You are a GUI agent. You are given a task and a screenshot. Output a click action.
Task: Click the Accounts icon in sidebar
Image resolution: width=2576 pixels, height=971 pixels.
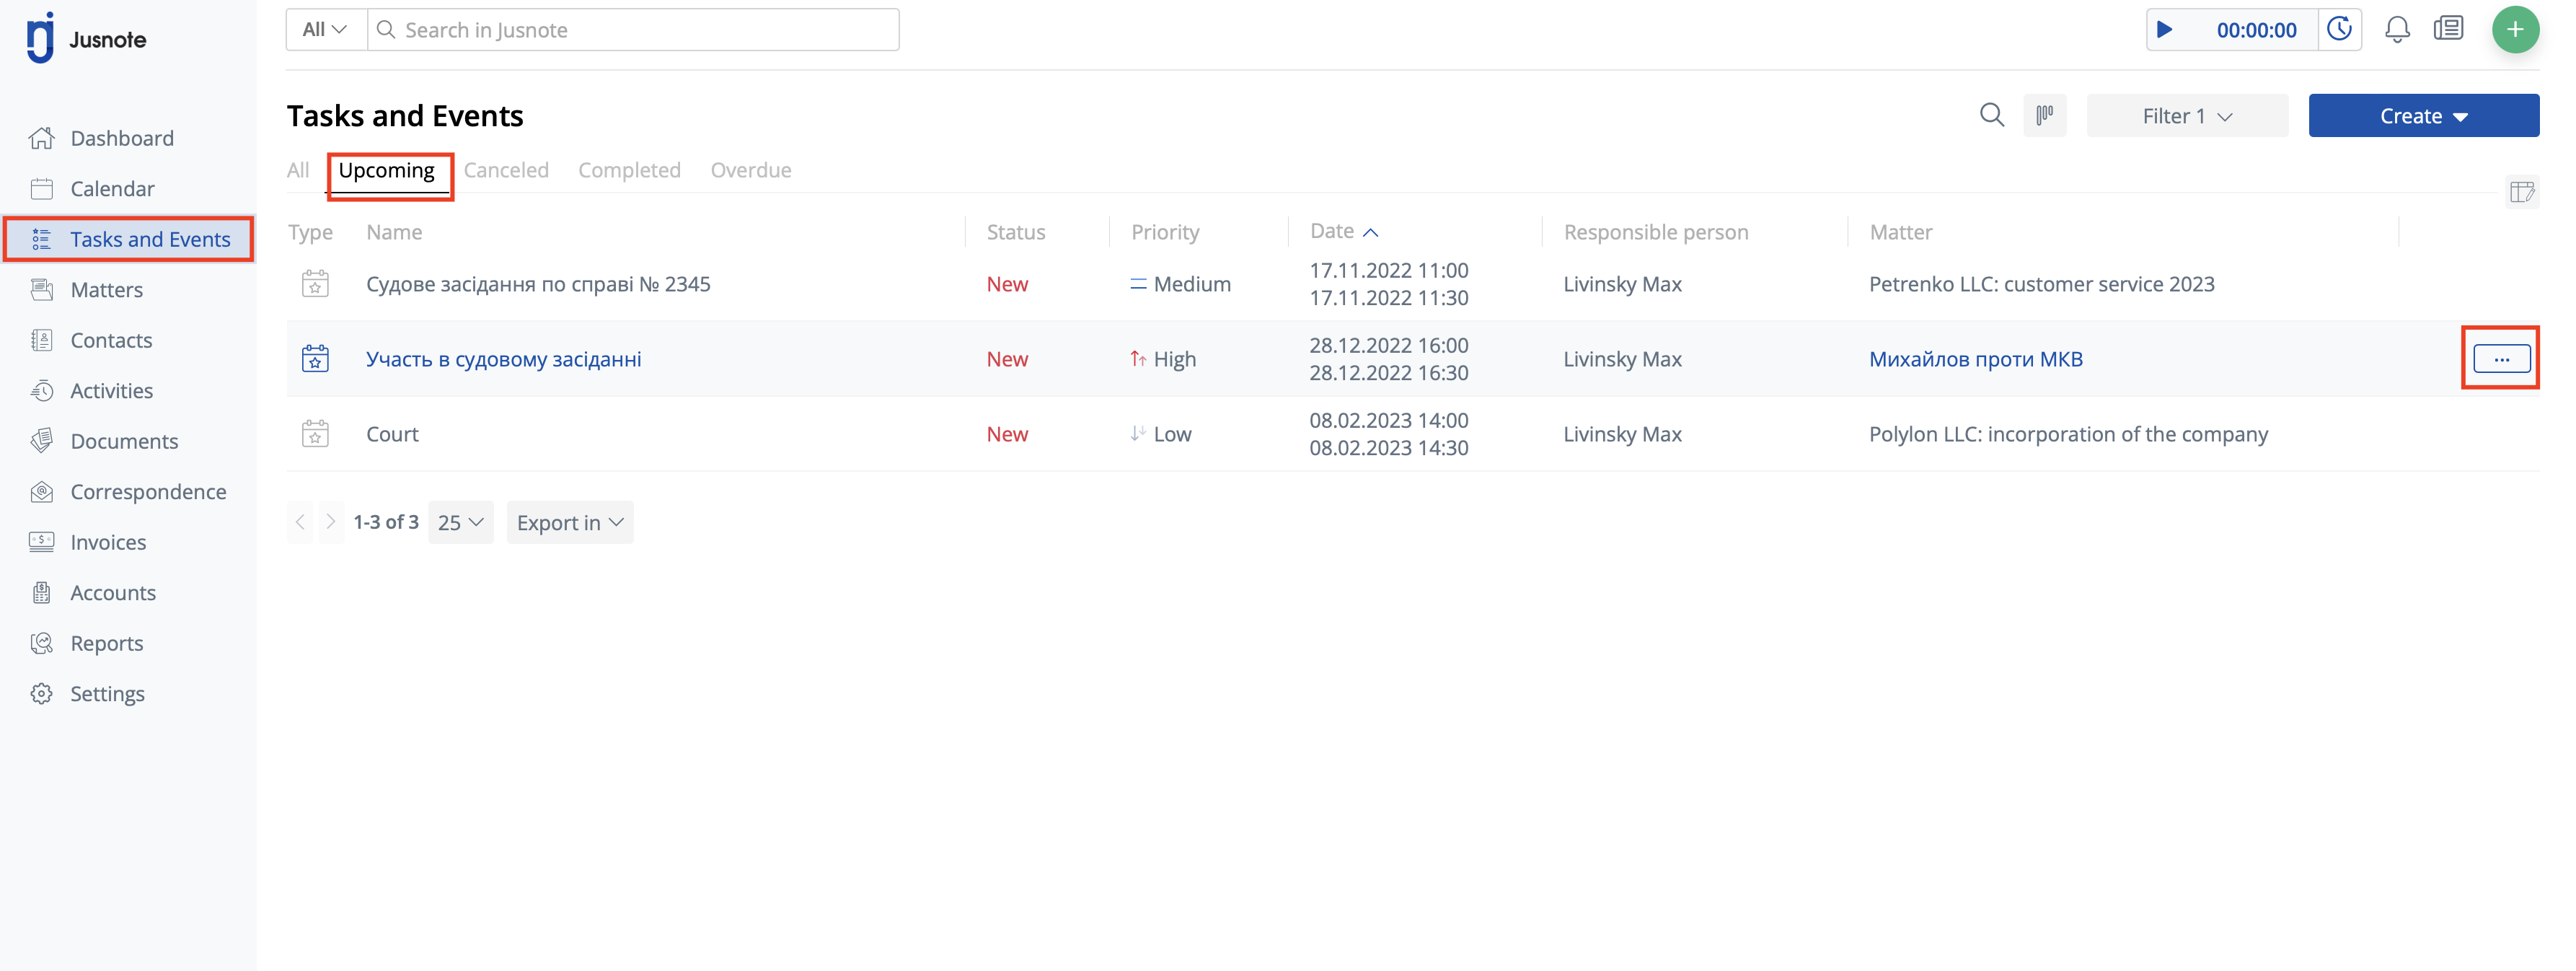42,592
